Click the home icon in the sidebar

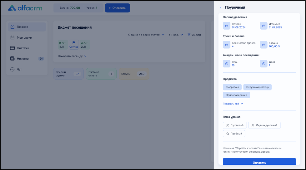coord(13,27)
